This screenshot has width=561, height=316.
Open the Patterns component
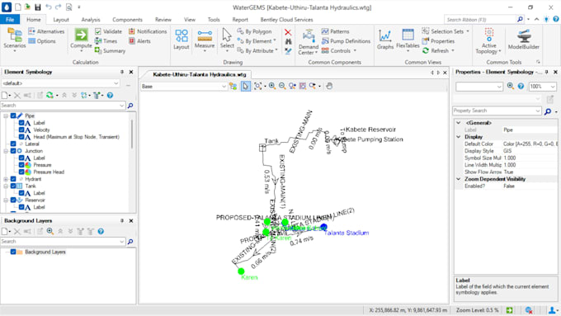[335, 31]
